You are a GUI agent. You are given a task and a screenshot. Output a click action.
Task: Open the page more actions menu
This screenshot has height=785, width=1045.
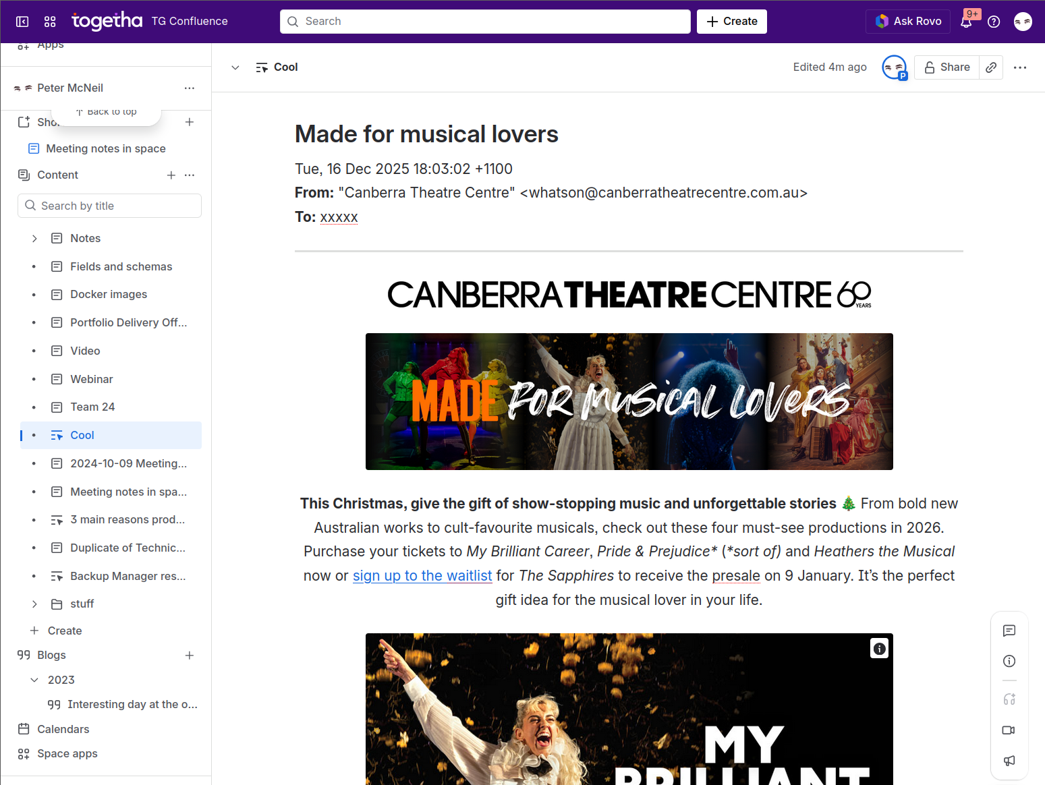coord(1020,67)
